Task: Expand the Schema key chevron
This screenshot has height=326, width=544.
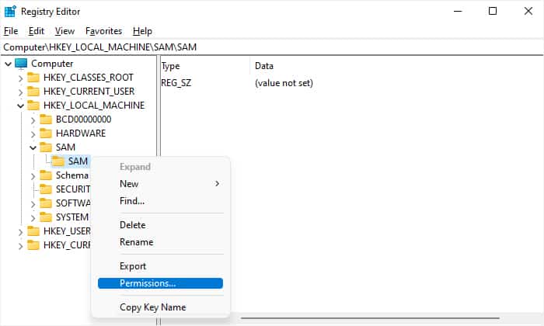Action: 33,176
